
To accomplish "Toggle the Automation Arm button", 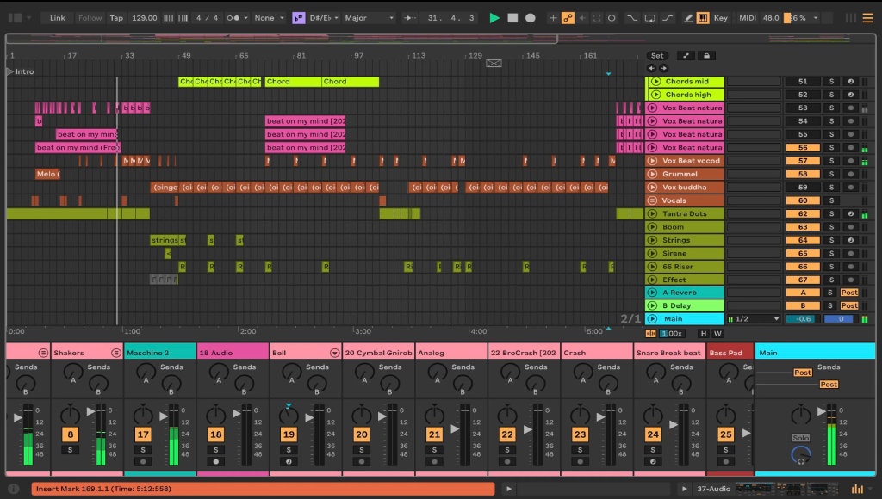I will click(568, 18).
